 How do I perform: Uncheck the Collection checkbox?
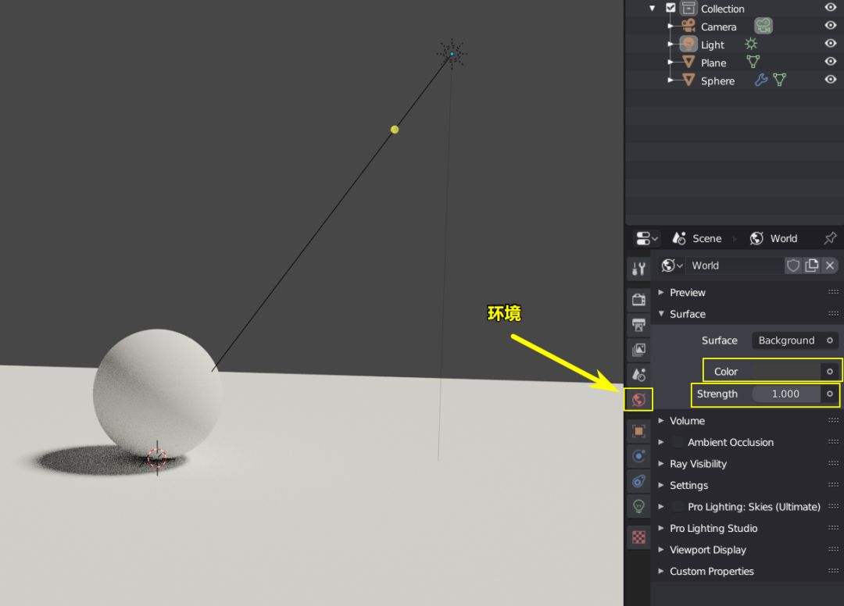[671, 9]
